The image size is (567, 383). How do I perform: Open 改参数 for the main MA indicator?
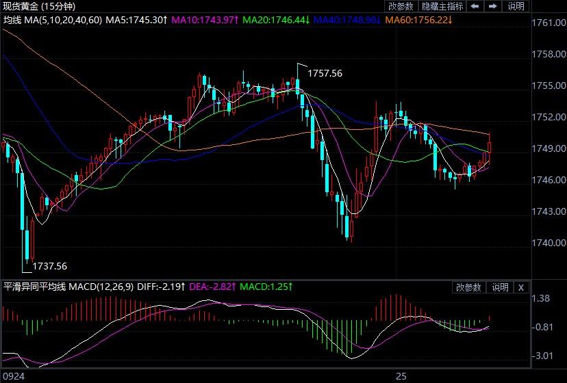click(x=401, y=6)
